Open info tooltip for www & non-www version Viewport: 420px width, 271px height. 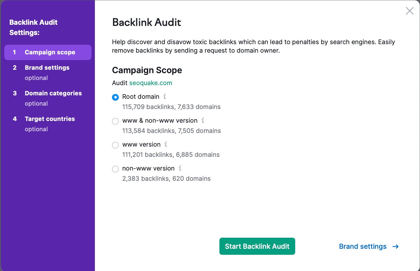pos(203,121)
